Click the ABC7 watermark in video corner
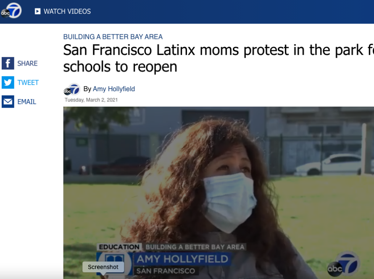 [343, 263]
